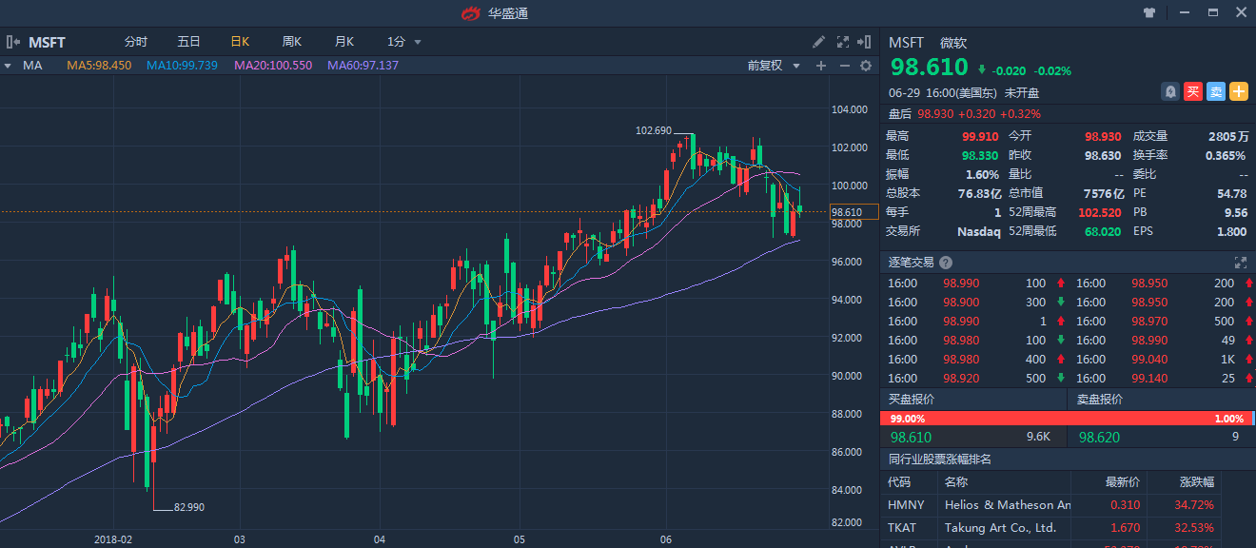
Task: Open the skin theme shirt icon
Action: pyautogui.click(x=1148, y=13)
